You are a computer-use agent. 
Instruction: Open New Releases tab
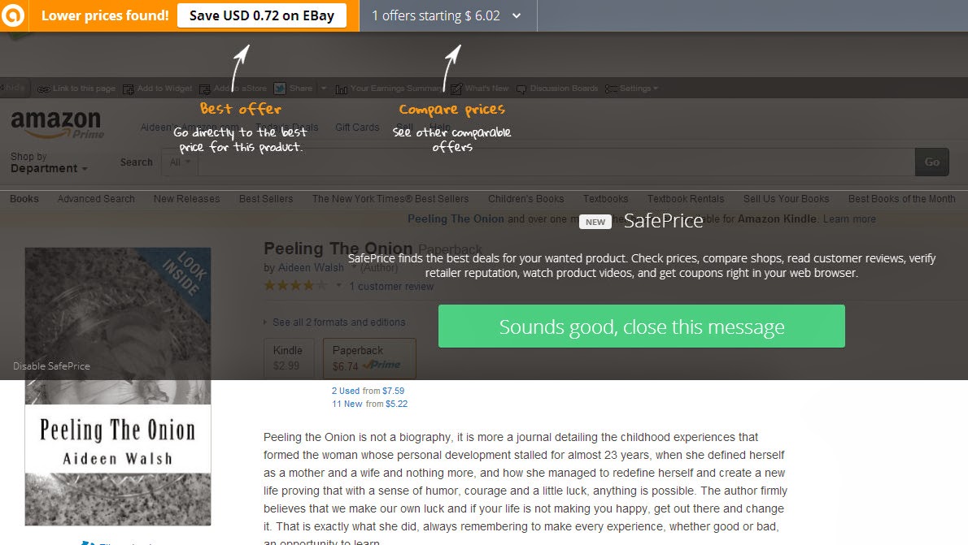186,198
